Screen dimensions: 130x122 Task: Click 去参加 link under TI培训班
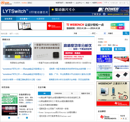pyautogui.click(x=25, y=114)
